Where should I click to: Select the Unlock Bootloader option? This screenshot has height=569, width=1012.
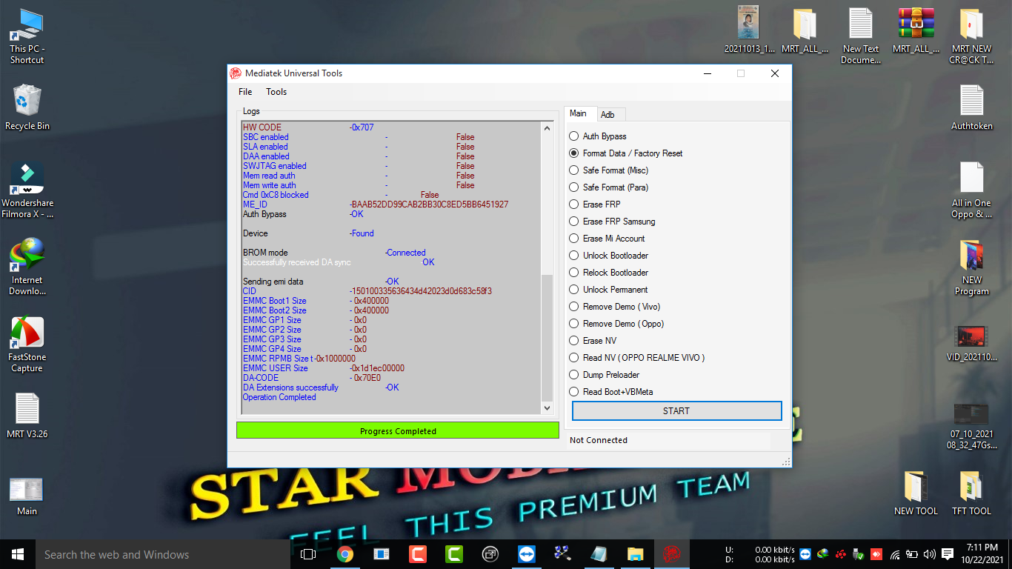click(x=608, y=256)
